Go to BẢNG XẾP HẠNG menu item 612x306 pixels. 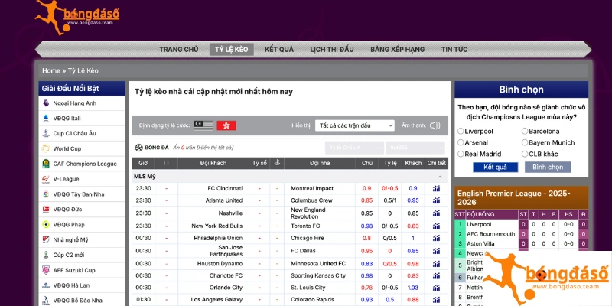click(397, 49)
